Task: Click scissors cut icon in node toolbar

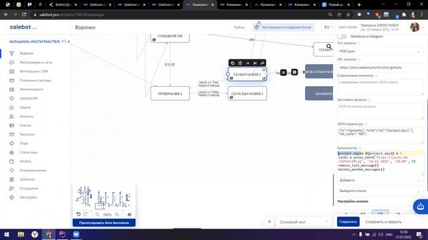Action: pos(255,63)
